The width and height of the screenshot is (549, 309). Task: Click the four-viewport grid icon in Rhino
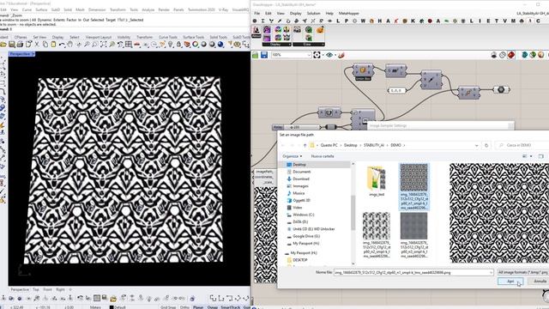click(129, 45)
